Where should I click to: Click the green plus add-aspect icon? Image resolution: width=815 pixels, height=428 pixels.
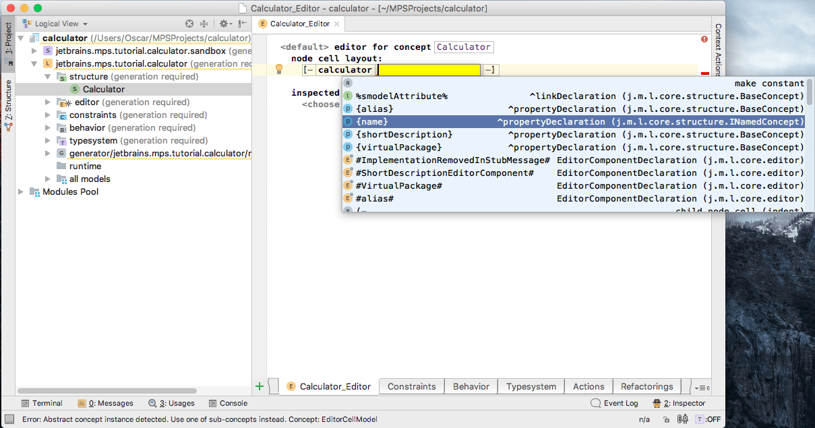260,386
